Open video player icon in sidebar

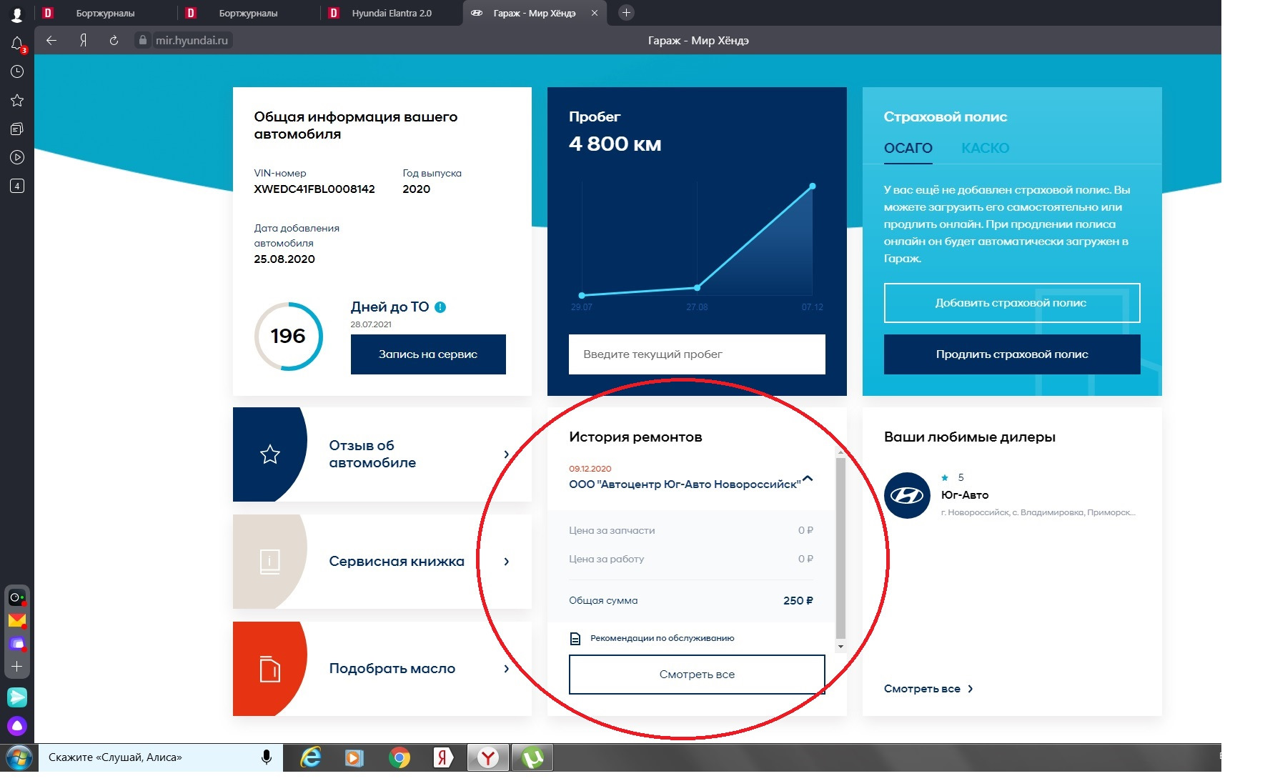[x=17, y=157]
